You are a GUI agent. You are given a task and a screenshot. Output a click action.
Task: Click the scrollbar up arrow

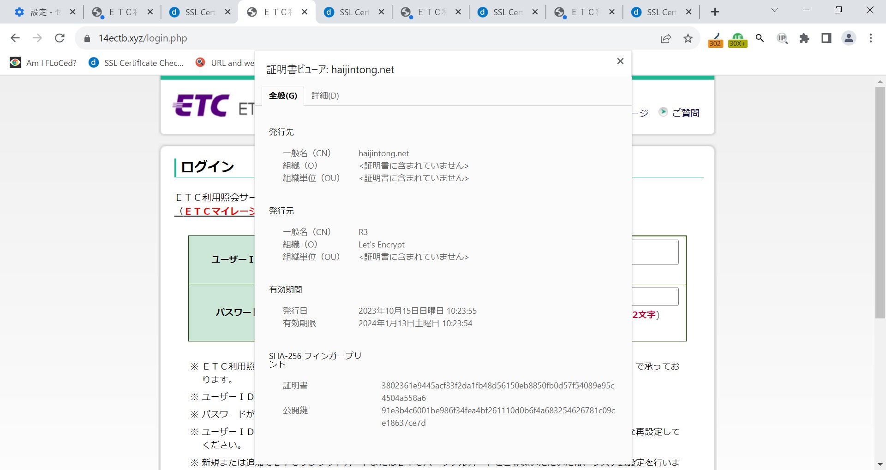880,82
